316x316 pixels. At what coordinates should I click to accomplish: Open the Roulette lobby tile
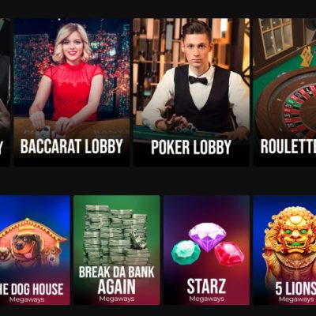click(x=284, y=92)
